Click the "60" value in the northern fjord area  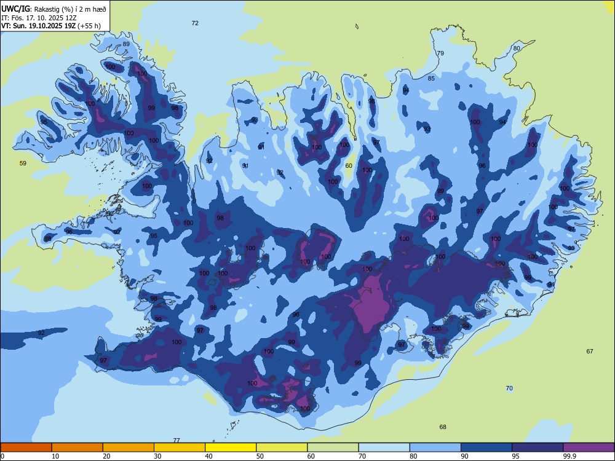[349, 165]
